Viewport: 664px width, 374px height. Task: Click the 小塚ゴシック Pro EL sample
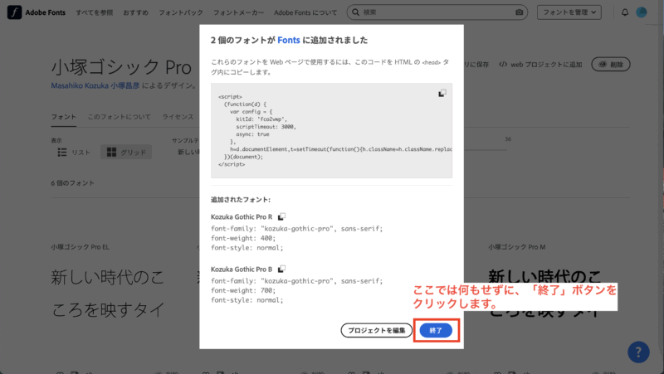click(108, 294)
